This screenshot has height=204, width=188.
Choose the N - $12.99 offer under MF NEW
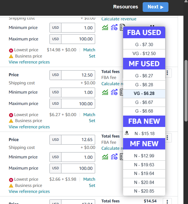point(144,156)
